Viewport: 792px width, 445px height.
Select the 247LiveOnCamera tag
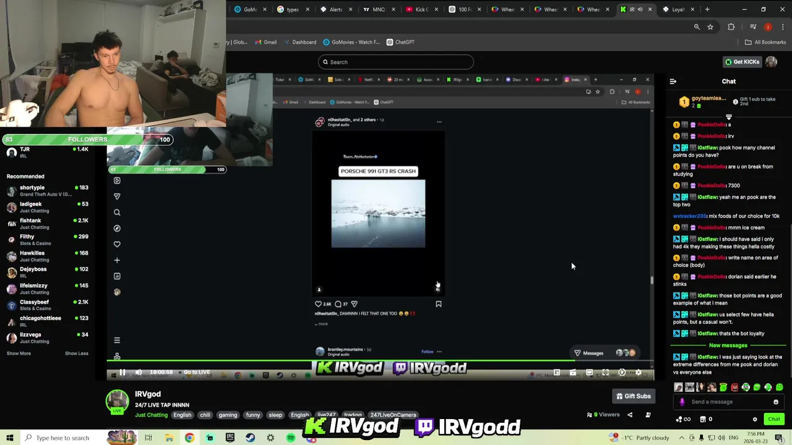pos(393,415)
